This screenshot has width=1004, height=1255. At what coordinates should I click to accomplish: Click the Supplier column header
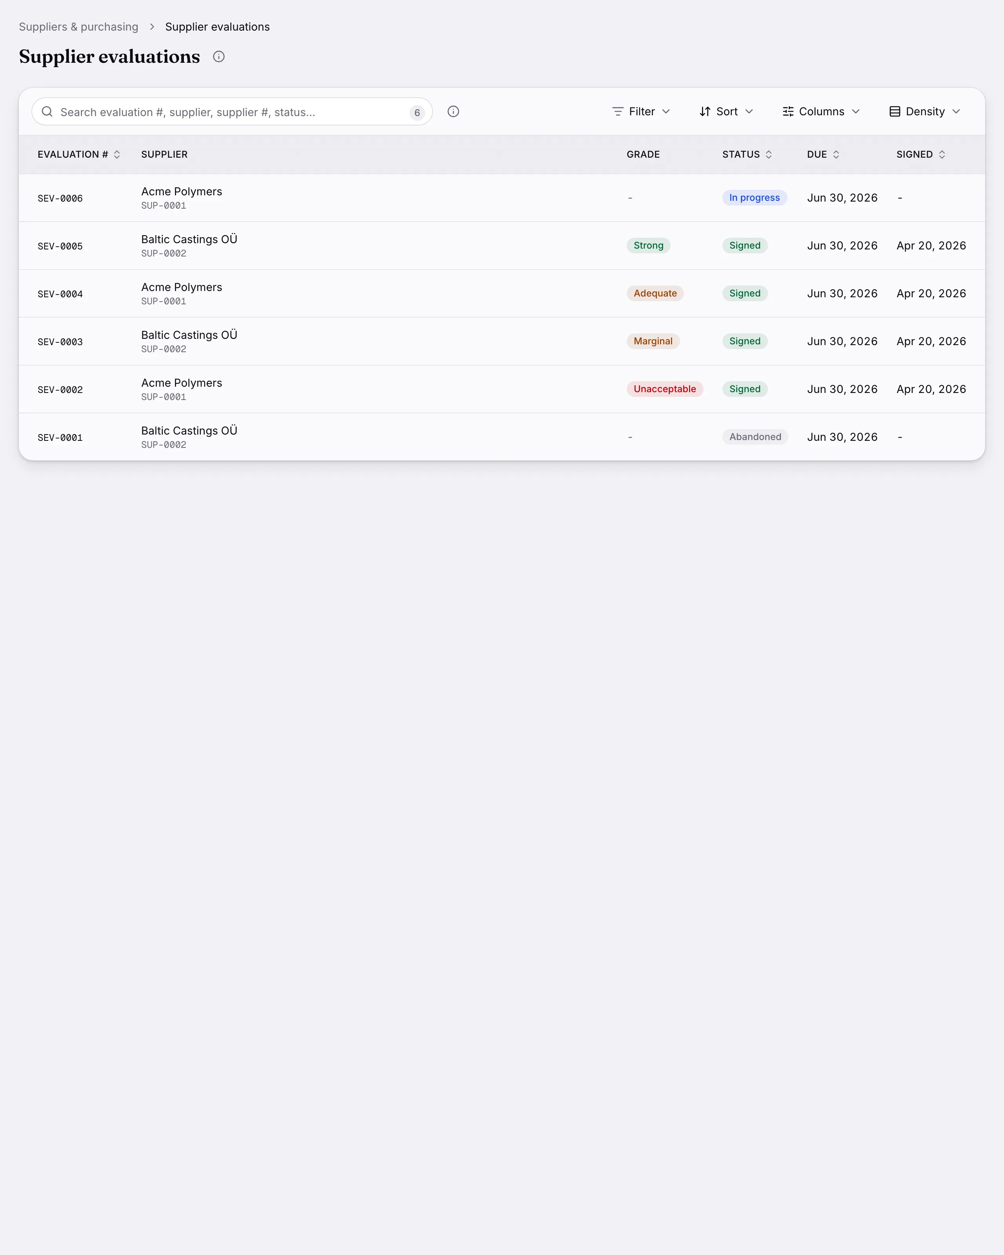tap(164, 154)
